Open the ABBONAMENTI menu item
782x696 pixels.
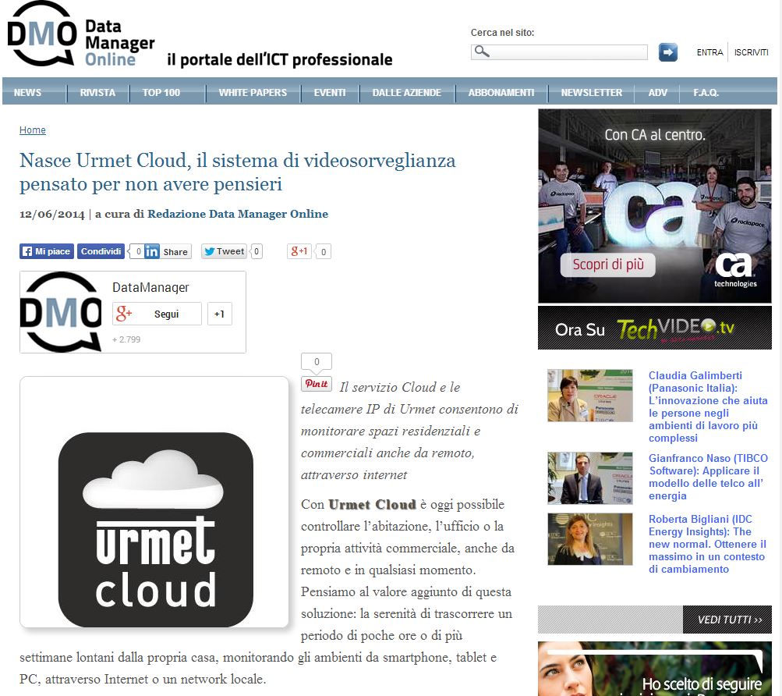(501, 92)
